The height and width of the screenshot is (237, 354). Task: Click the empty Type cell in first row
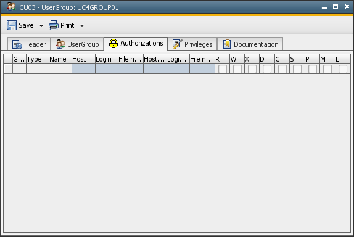[x=38, y=69]
